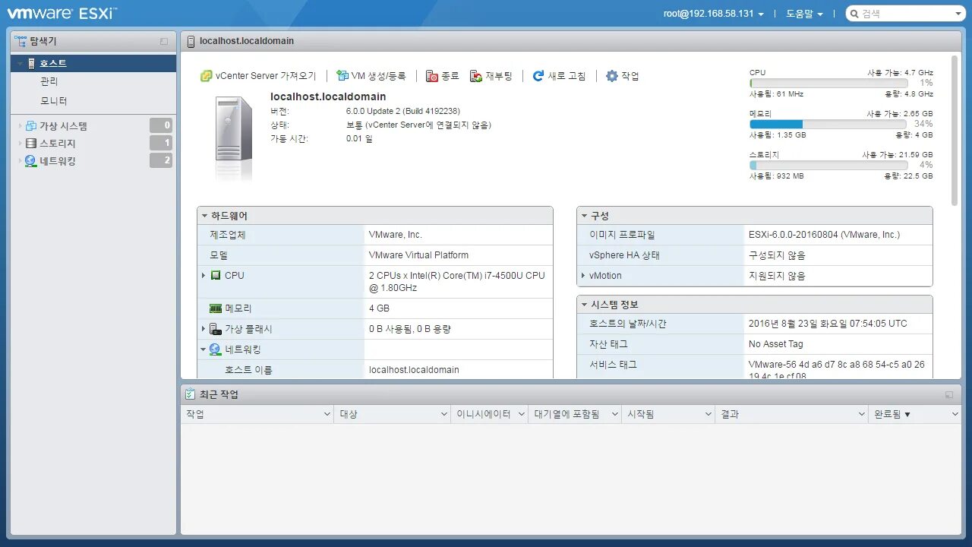The width and height of the screenshot is (972, 547).
Task: Click the red 종료 shutdown icon
Action: coord(432,76)
